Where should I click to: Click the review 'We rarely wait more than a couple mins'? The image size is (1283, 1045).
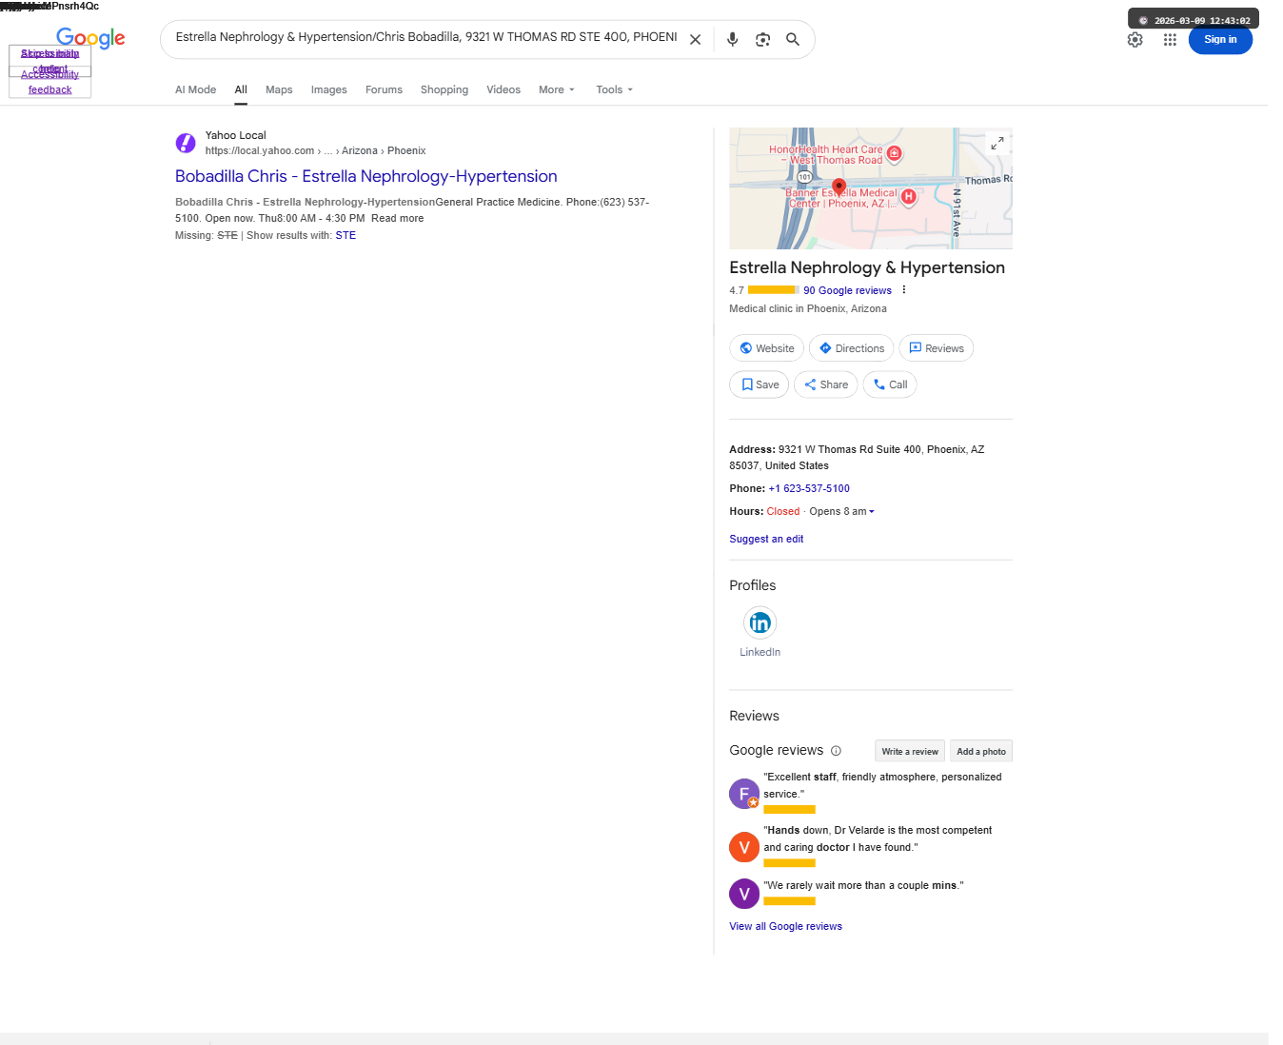[x=863, y=885]
